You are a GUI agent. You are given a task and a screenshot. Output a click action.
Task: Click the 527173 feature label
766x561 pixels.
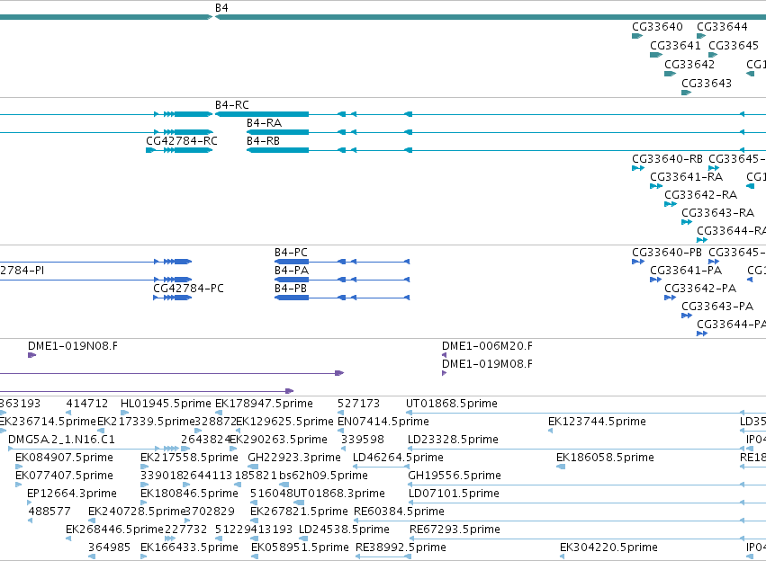coord(358,404)
